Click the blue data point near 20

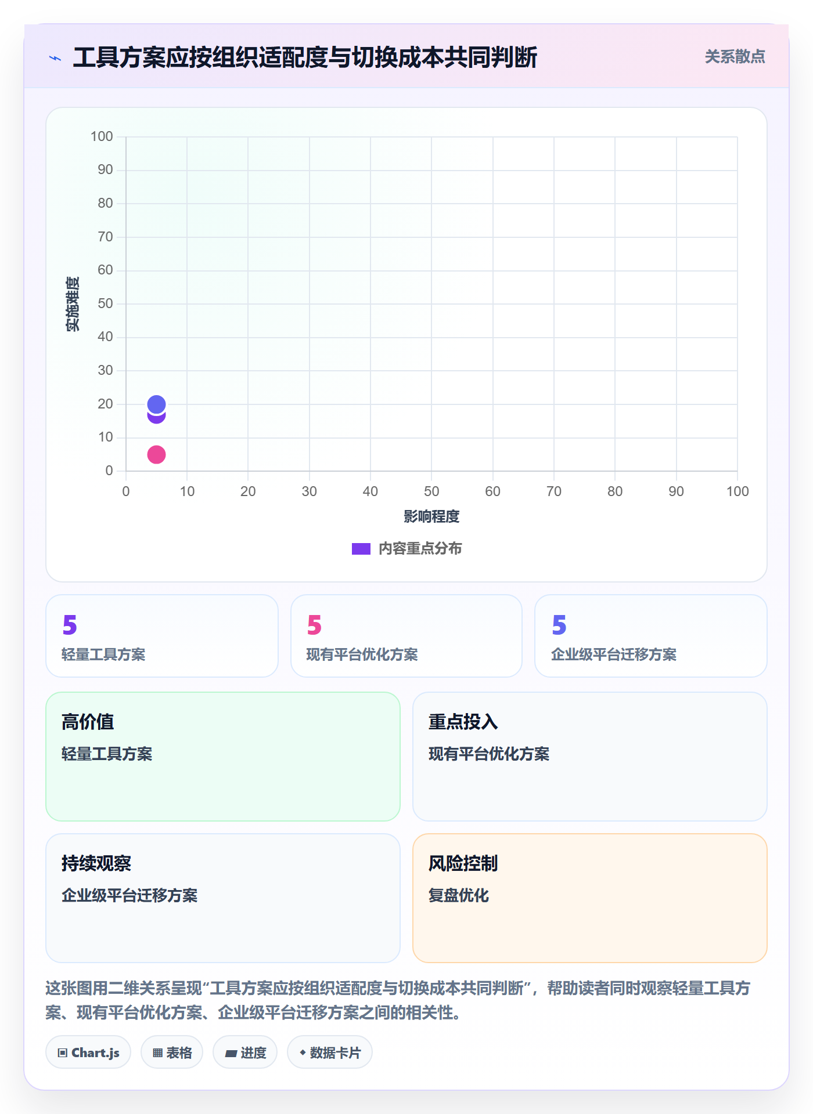click(156, 404)
